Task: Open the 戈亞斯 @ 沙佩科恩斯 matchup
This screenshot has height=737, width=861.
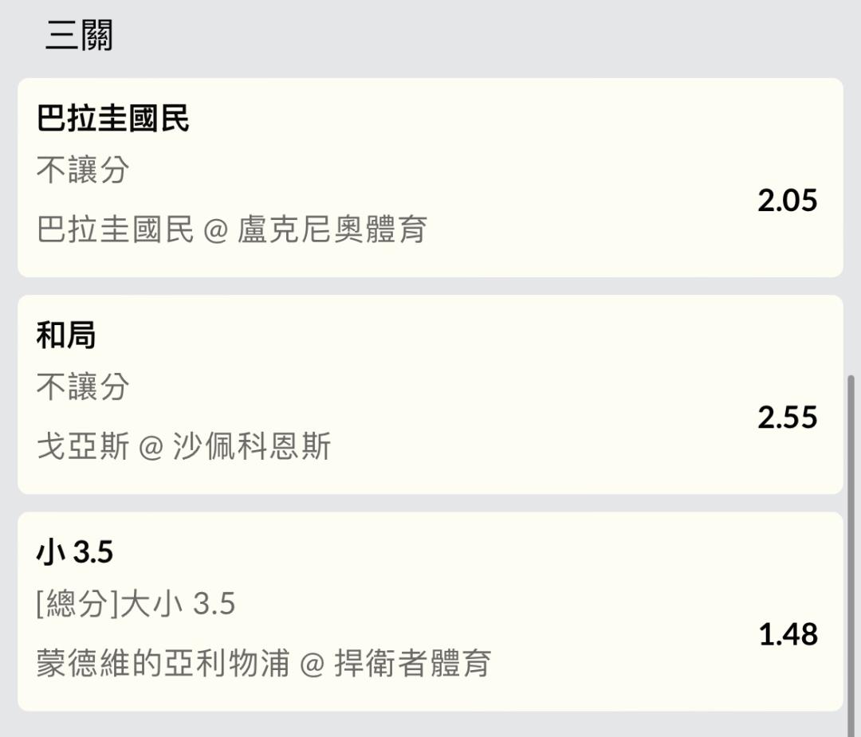Action: click(183, 446)
